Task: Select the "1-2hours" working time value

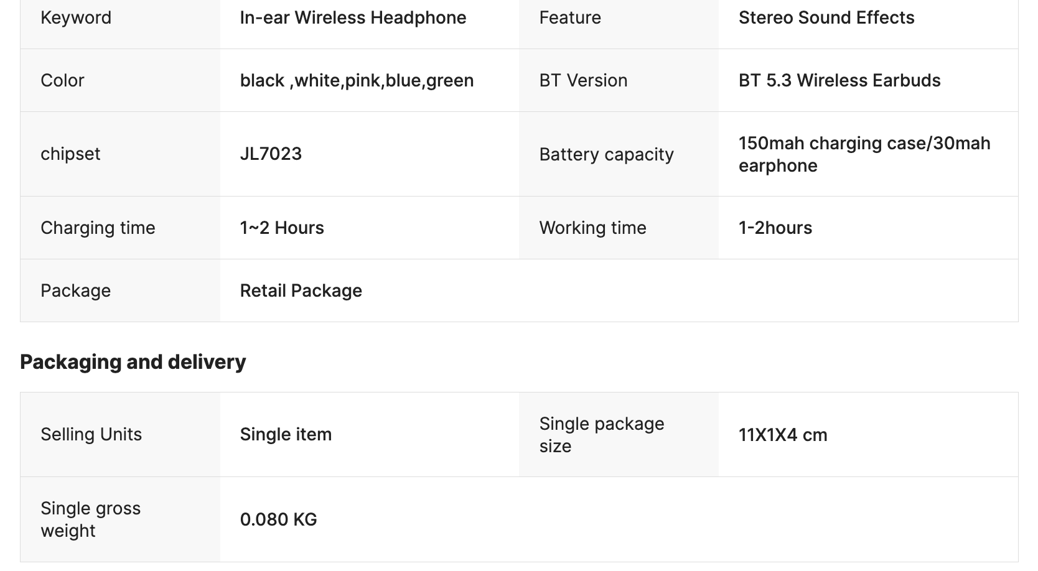Action: tap(775, 228)
